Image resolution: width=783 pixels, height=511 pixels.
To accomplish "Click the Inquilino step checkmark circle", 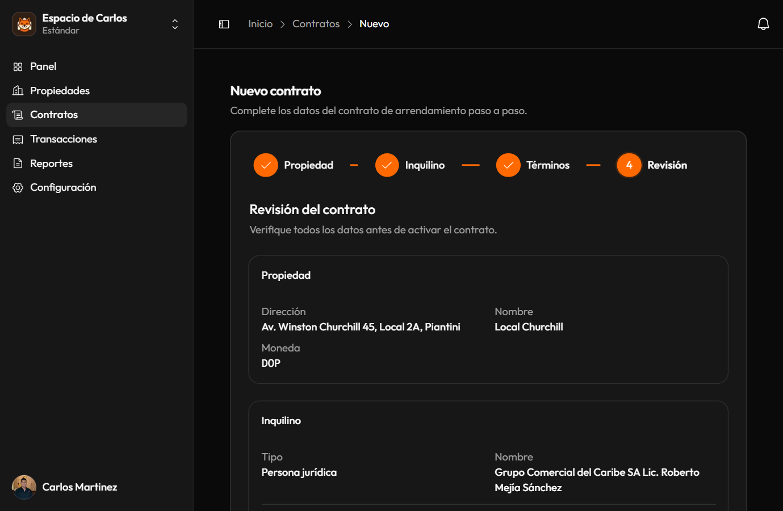I will point(387,165).
